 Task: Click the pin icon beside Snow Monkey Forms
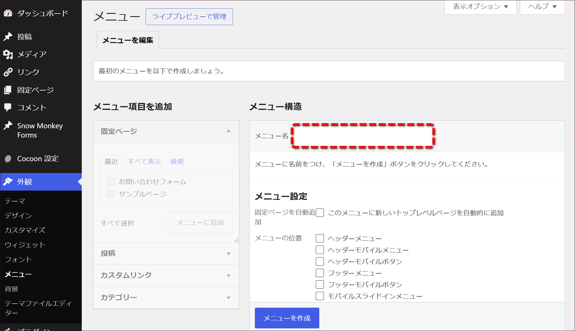[8, 125]
